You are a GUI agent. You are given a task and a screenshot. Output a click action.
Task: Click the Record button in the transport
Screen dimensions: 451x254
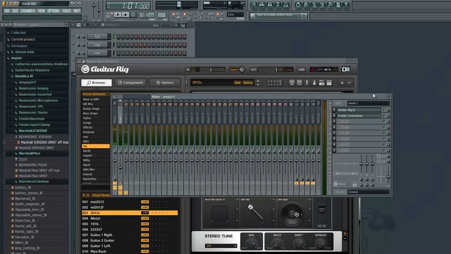coord(133,15)
